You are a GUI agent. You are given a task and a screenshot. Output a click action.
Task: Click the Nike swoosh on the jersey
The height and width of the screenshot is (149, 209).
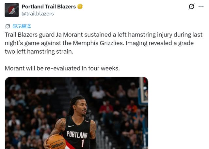pyautogui.click(x=71, y=126)
